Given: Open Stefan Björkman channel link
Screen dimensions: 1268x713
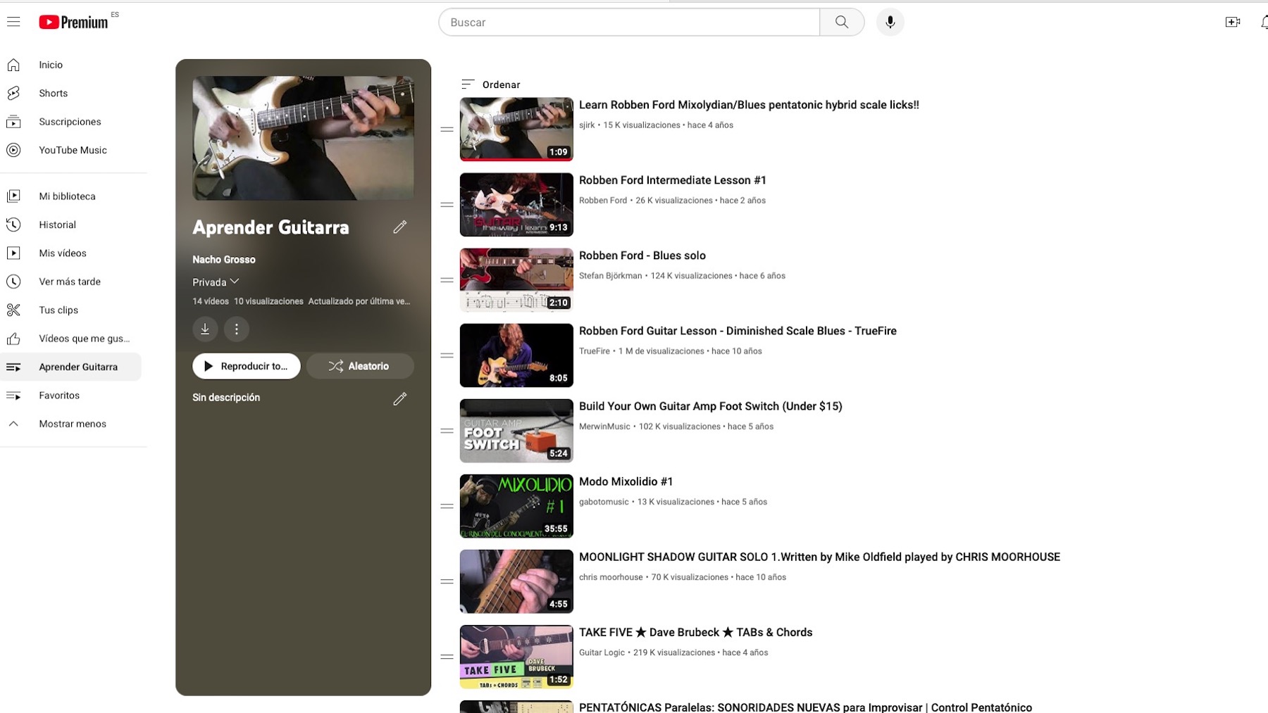Looking at the screenshot, I should [611, 276].
